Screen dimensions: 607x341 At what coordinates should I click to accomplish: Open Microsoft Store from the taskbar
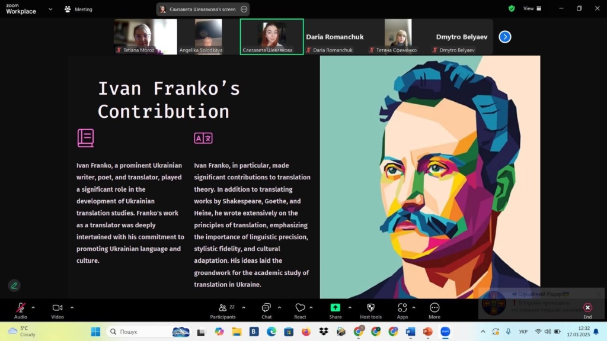289,332
